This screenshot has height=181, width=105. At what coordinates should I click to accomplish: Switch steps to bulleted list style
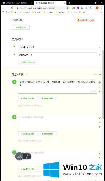pos(100,74)
